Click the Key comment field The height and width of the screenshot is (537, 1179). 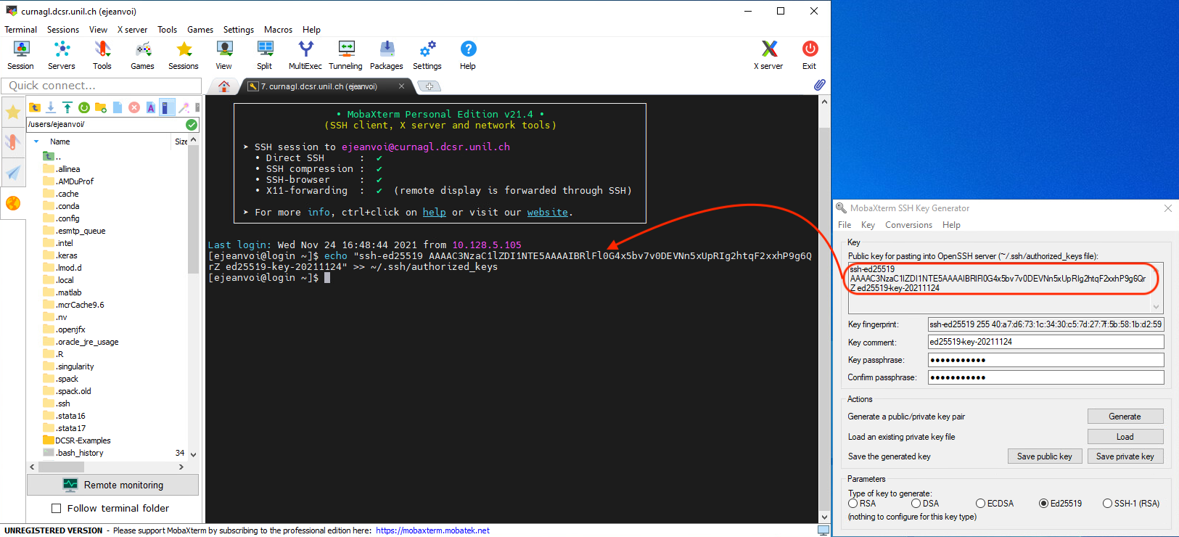tap(1046, 342)
